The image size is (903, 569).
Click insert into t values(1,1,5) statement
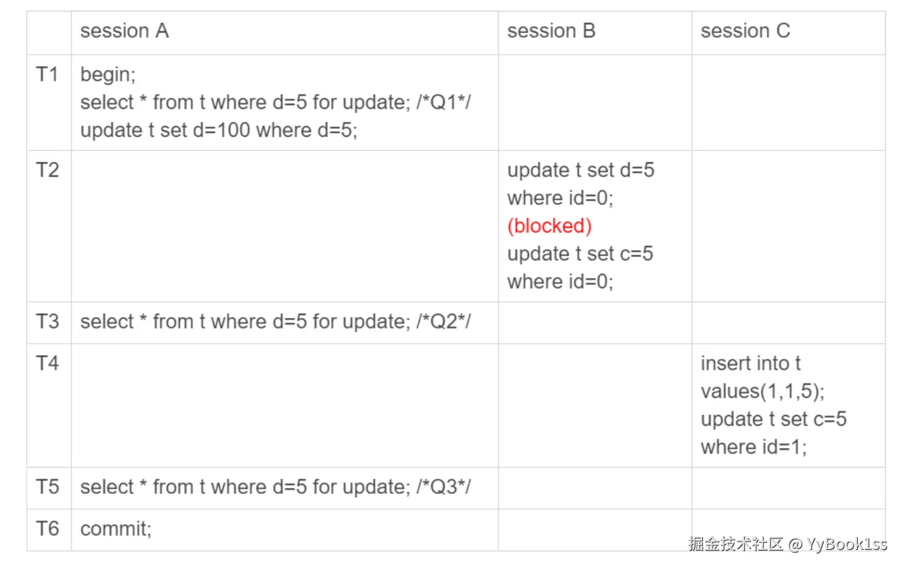tap(762, 377)
